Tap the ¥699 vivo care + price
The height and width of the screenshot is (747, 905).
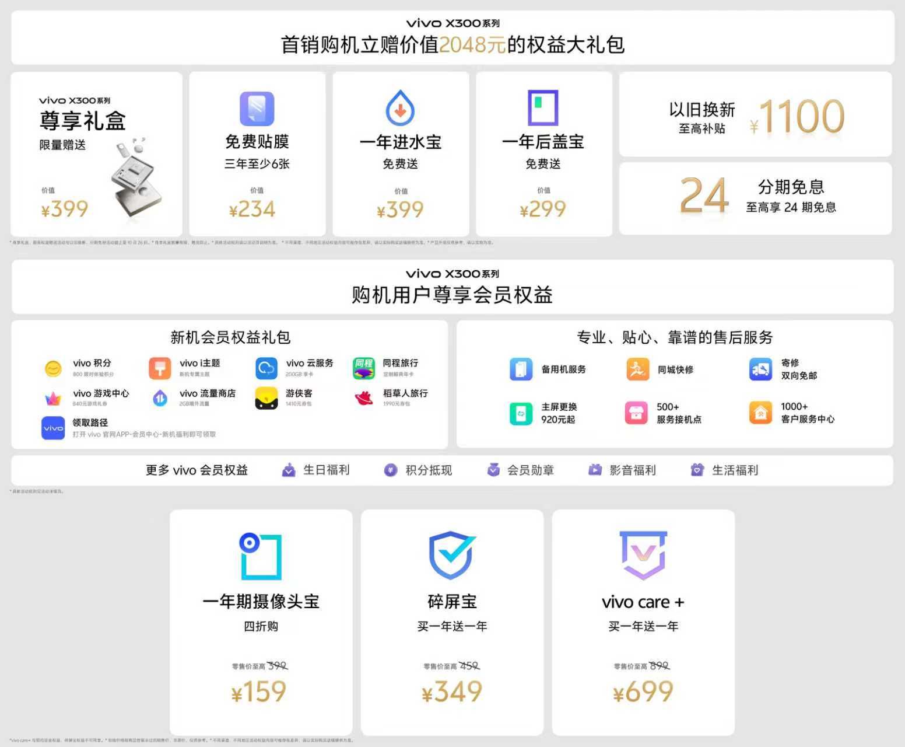643,692
